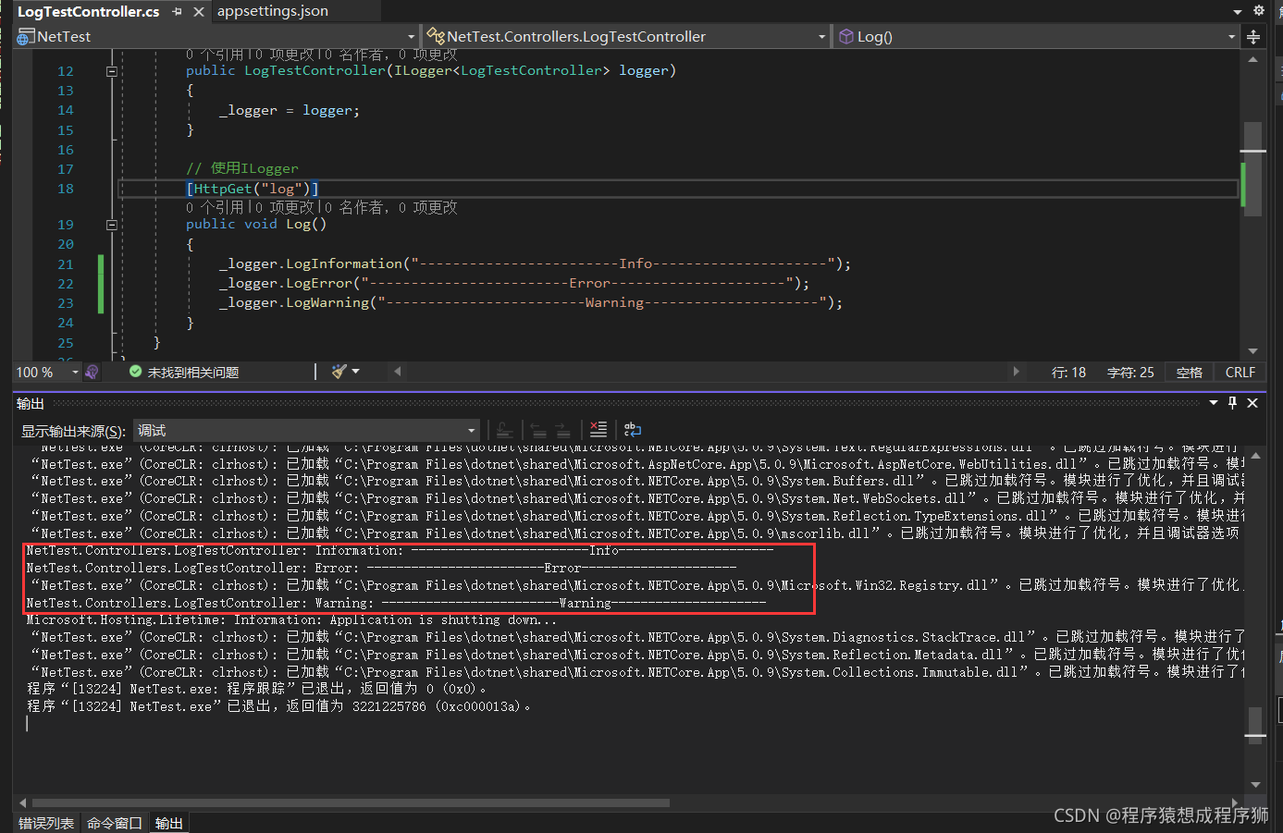The width and height of the screenshot is (1283, 833).
Task: Click the 返回值为 3221225786 exit line
Action: pos(280,706)
